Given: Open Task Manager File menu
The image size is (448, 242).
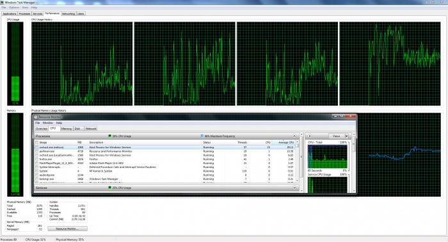Looking at the screenshot, I should coord(4,8).
